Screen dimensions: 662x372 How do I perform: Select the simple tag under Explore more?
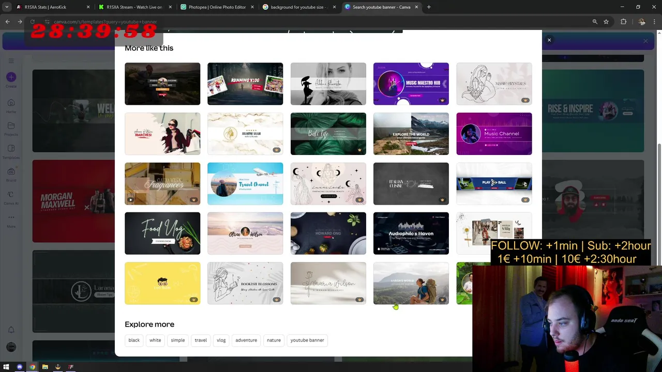178,340
